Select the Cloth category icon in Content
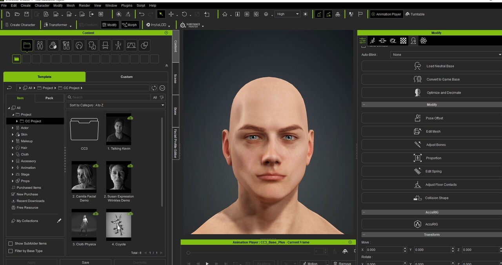The image size is (502, 265). click(92, 45)
